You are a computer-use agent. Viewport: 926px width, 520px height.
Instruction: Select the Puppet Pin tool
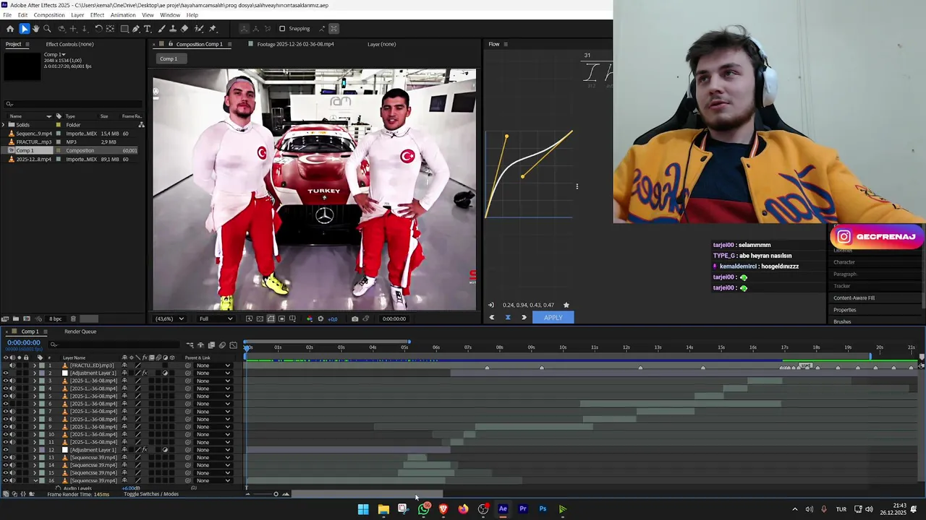pyautogui.click(x=212, y=29)
